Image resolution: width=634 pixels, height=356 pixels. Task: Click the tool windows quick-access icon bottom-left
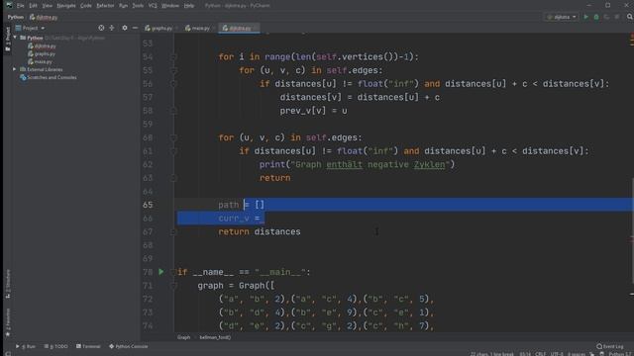[x=8, y=354]
